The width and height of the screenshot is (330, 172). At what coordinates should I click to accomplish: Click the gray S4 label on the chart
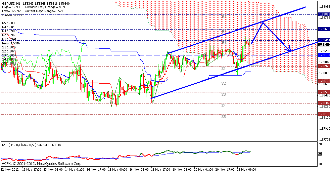tap(224, 105)
